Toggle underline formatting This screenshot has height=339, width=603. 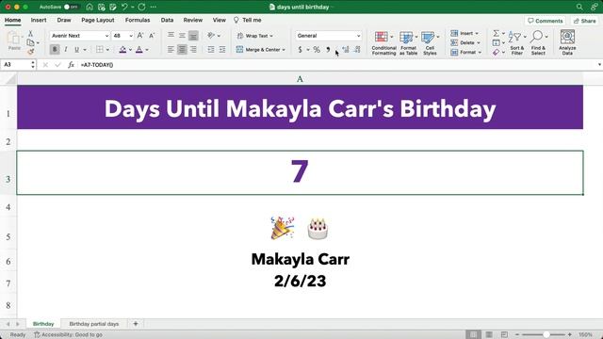[x=76, y=49]
